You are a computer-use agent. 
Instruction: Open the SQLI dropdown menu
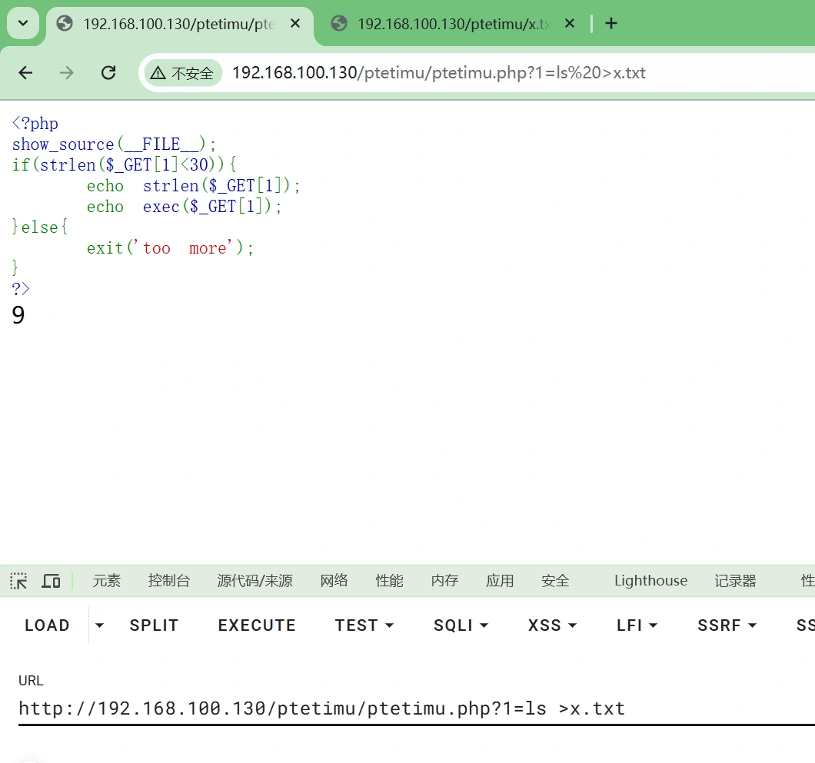[x=461, y=625]
